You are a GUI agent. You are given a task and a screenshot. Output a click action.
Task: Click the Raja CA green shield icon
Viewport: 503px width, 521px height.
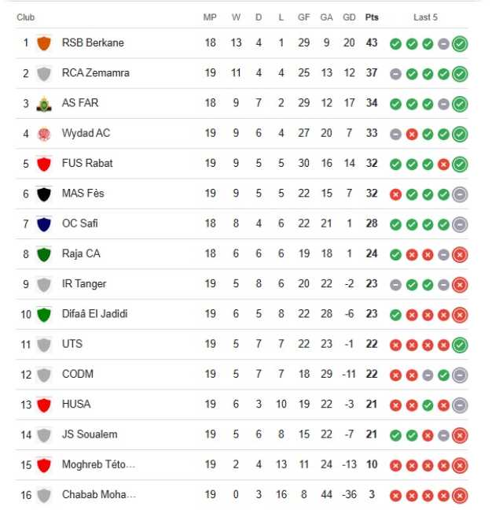click(x=44, y=254)
